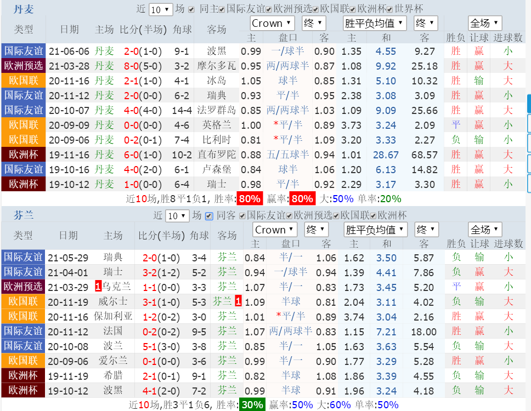This screenshot has height=411, width=531.
Task: Open 终 dropdown beside Crown in Denmark section
Action: coord(314,24)
